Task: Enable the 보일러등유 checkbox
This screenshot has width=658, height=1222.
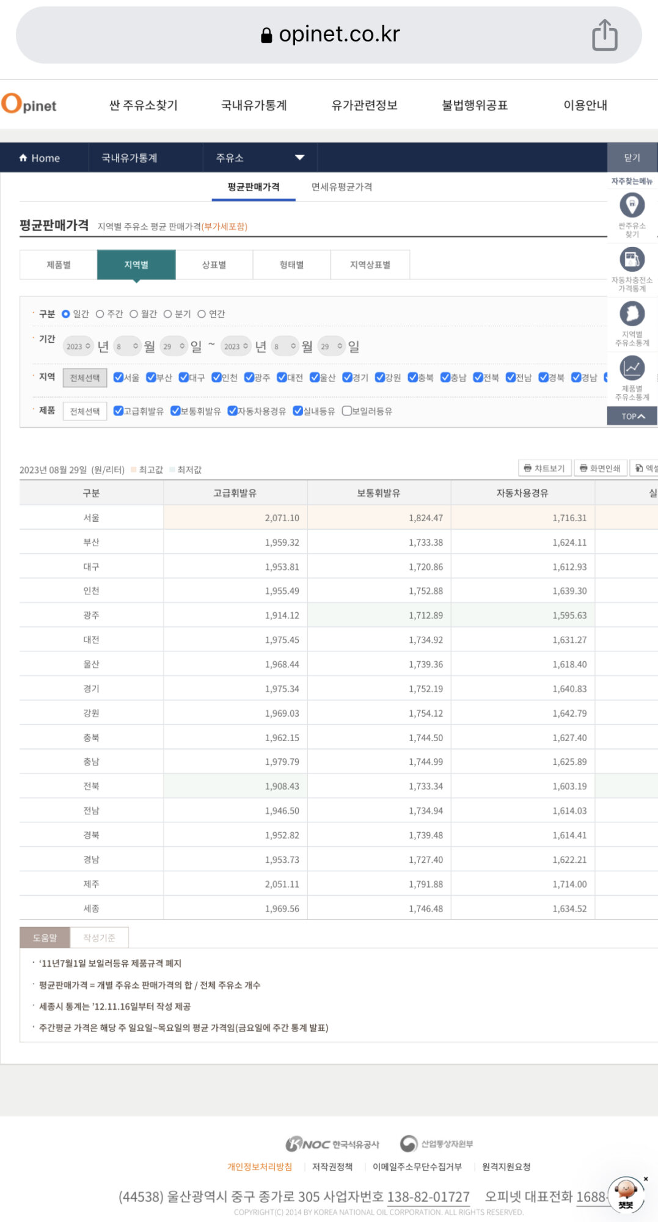Action: point(346,411)
